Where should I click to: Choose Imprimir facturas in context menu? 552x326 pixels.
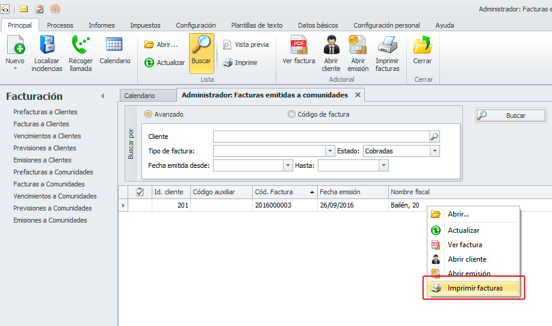[474, 288]
